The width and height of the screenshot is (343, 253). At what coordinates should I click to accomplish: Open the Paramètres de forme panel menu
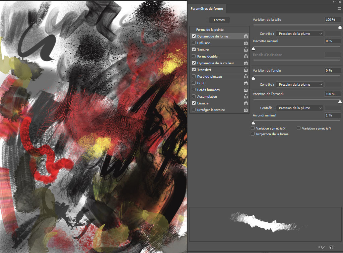[339, 8]
